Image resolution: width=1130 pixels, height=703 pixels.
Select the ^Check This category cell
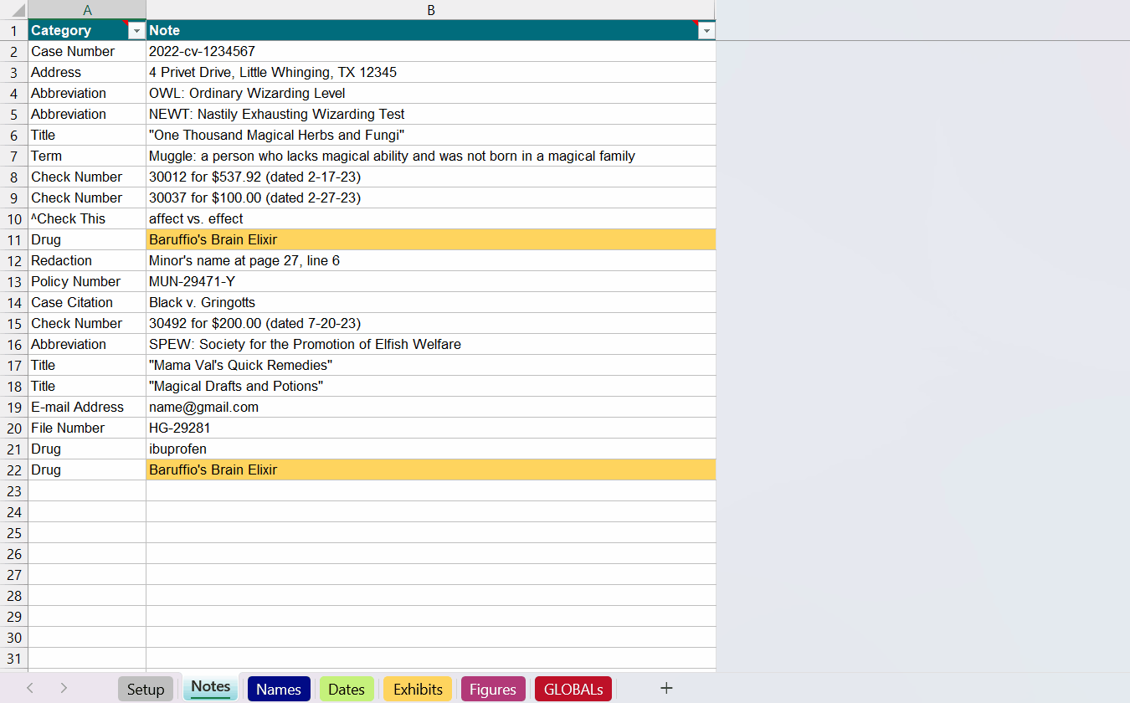[87, 218]
